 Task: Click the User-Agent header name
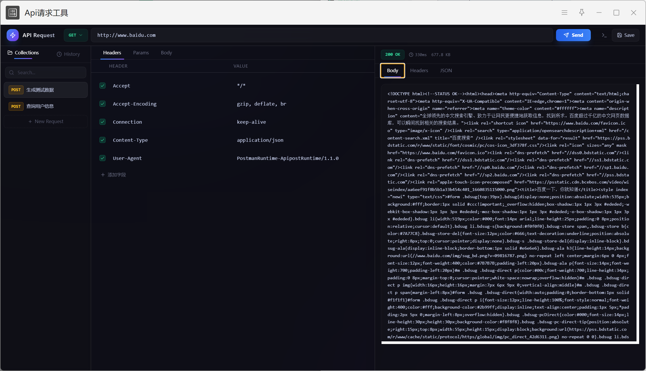pyautogui.click(x=127, y=158)
